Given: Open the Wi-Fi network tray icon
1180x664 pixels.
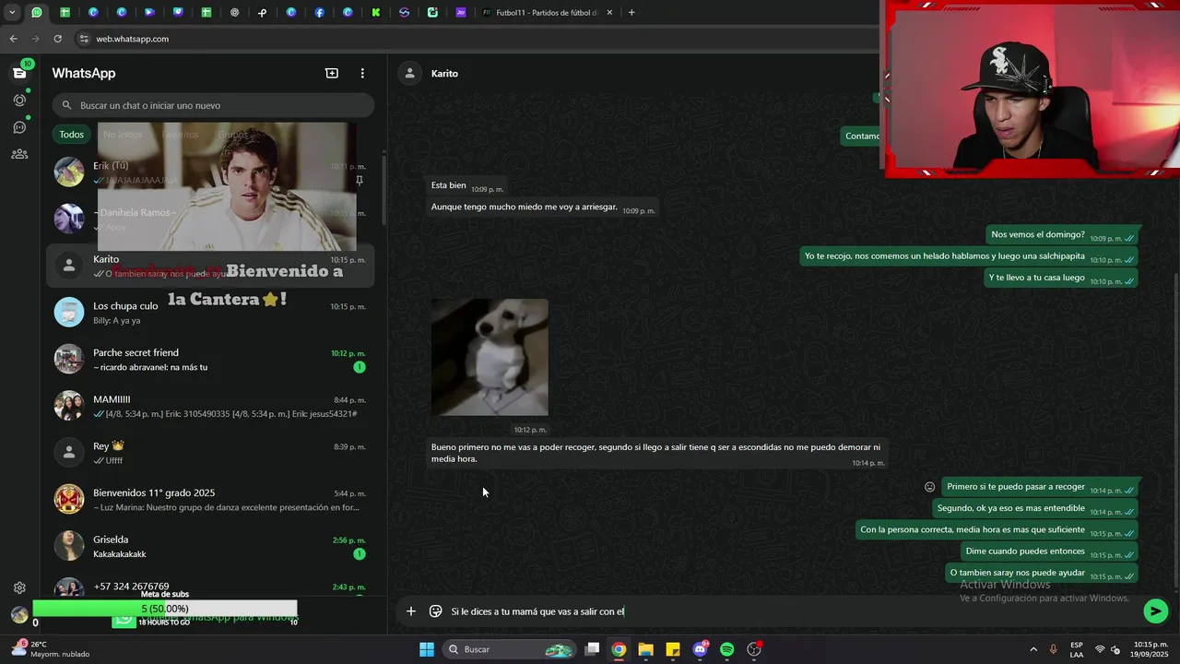Looking at the screenshot, I should 1100,649.
